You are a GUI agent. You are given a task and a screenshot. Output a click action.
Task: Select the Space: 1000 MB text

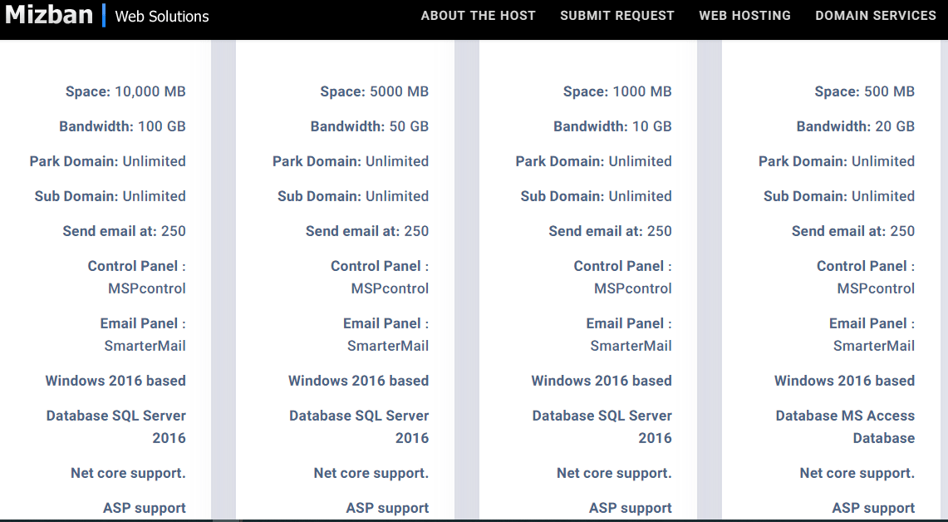[617, 91]
